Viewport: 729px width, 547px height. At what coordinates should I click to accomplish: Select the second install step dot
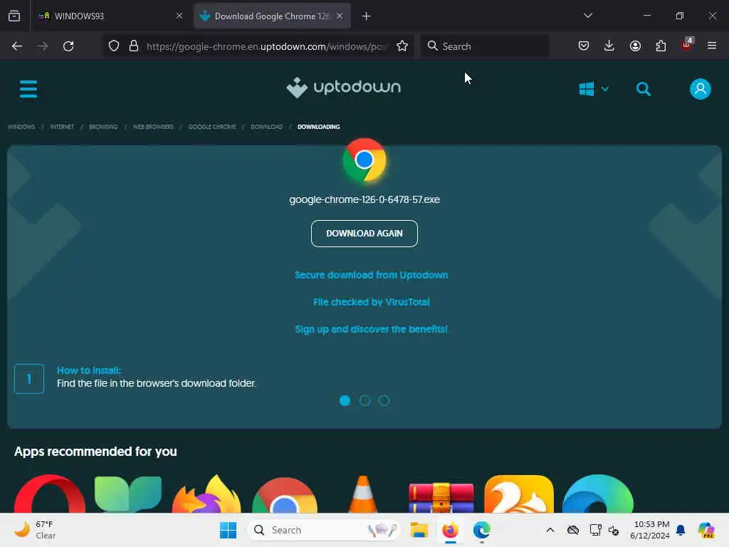364,400
